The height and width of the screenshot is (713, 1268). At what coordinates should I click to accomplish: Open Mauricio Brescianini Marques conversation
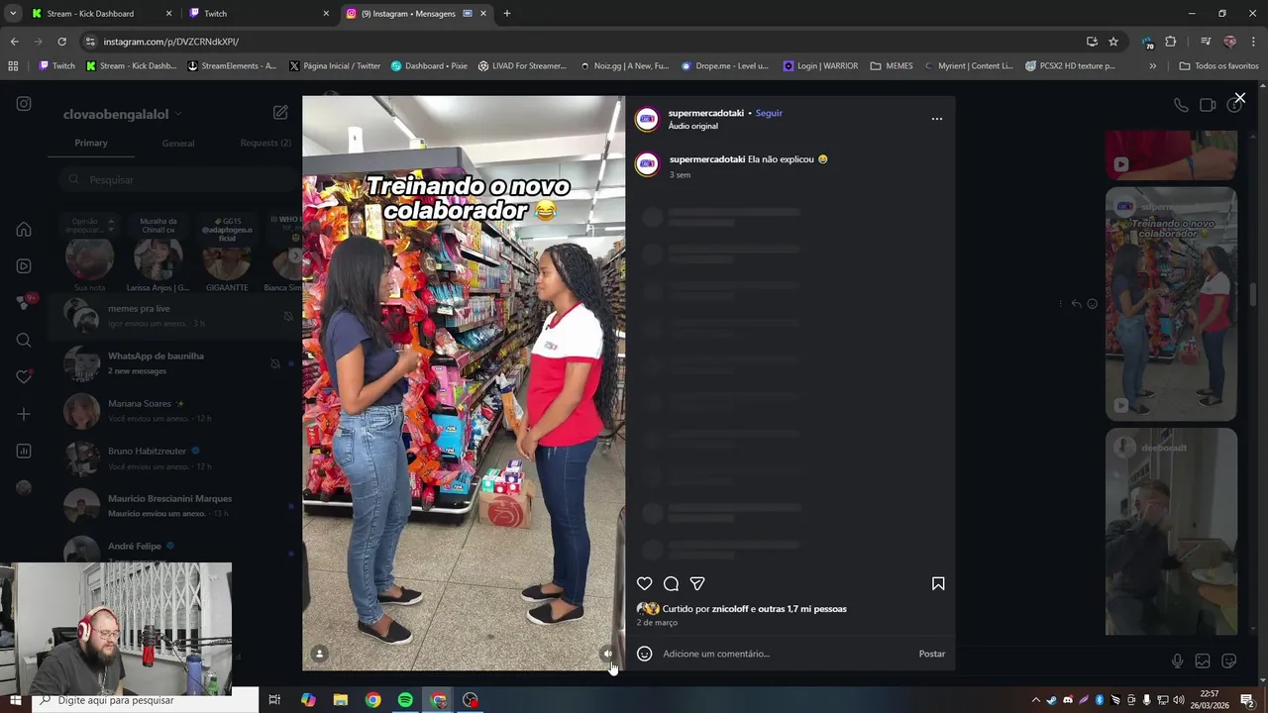pyautogui.click(x=175, y=506)
